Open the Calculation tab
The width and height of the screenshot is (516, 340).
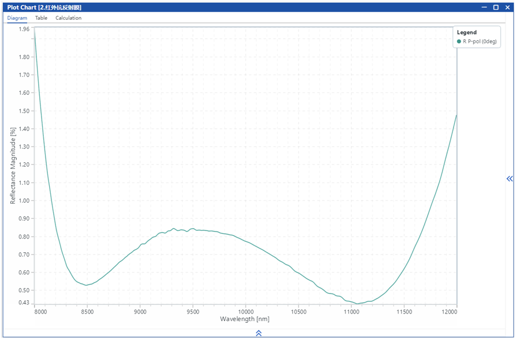click(68, 18)
